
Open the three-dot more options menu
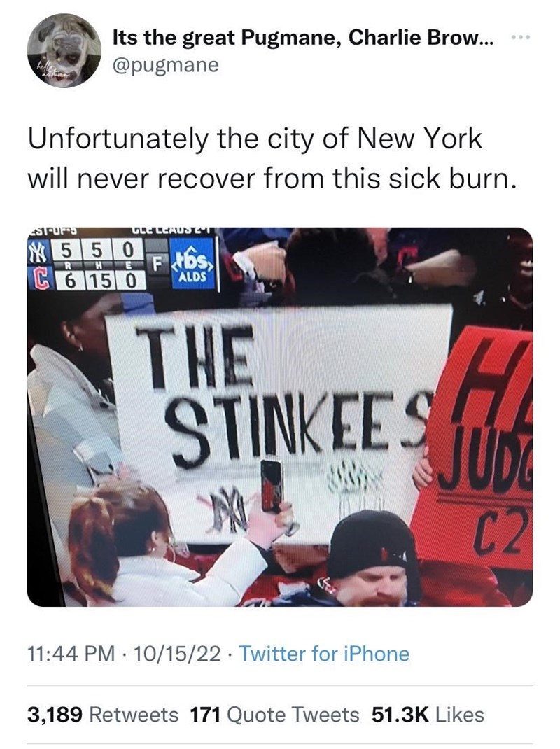point(521,37)
